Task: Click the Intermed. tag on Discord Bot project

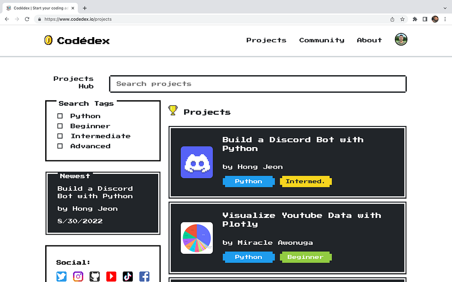Action: 306,181
